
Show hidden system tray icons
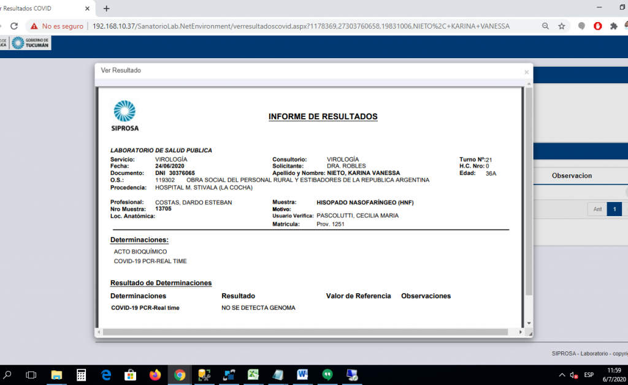click(x=562, y=375)
